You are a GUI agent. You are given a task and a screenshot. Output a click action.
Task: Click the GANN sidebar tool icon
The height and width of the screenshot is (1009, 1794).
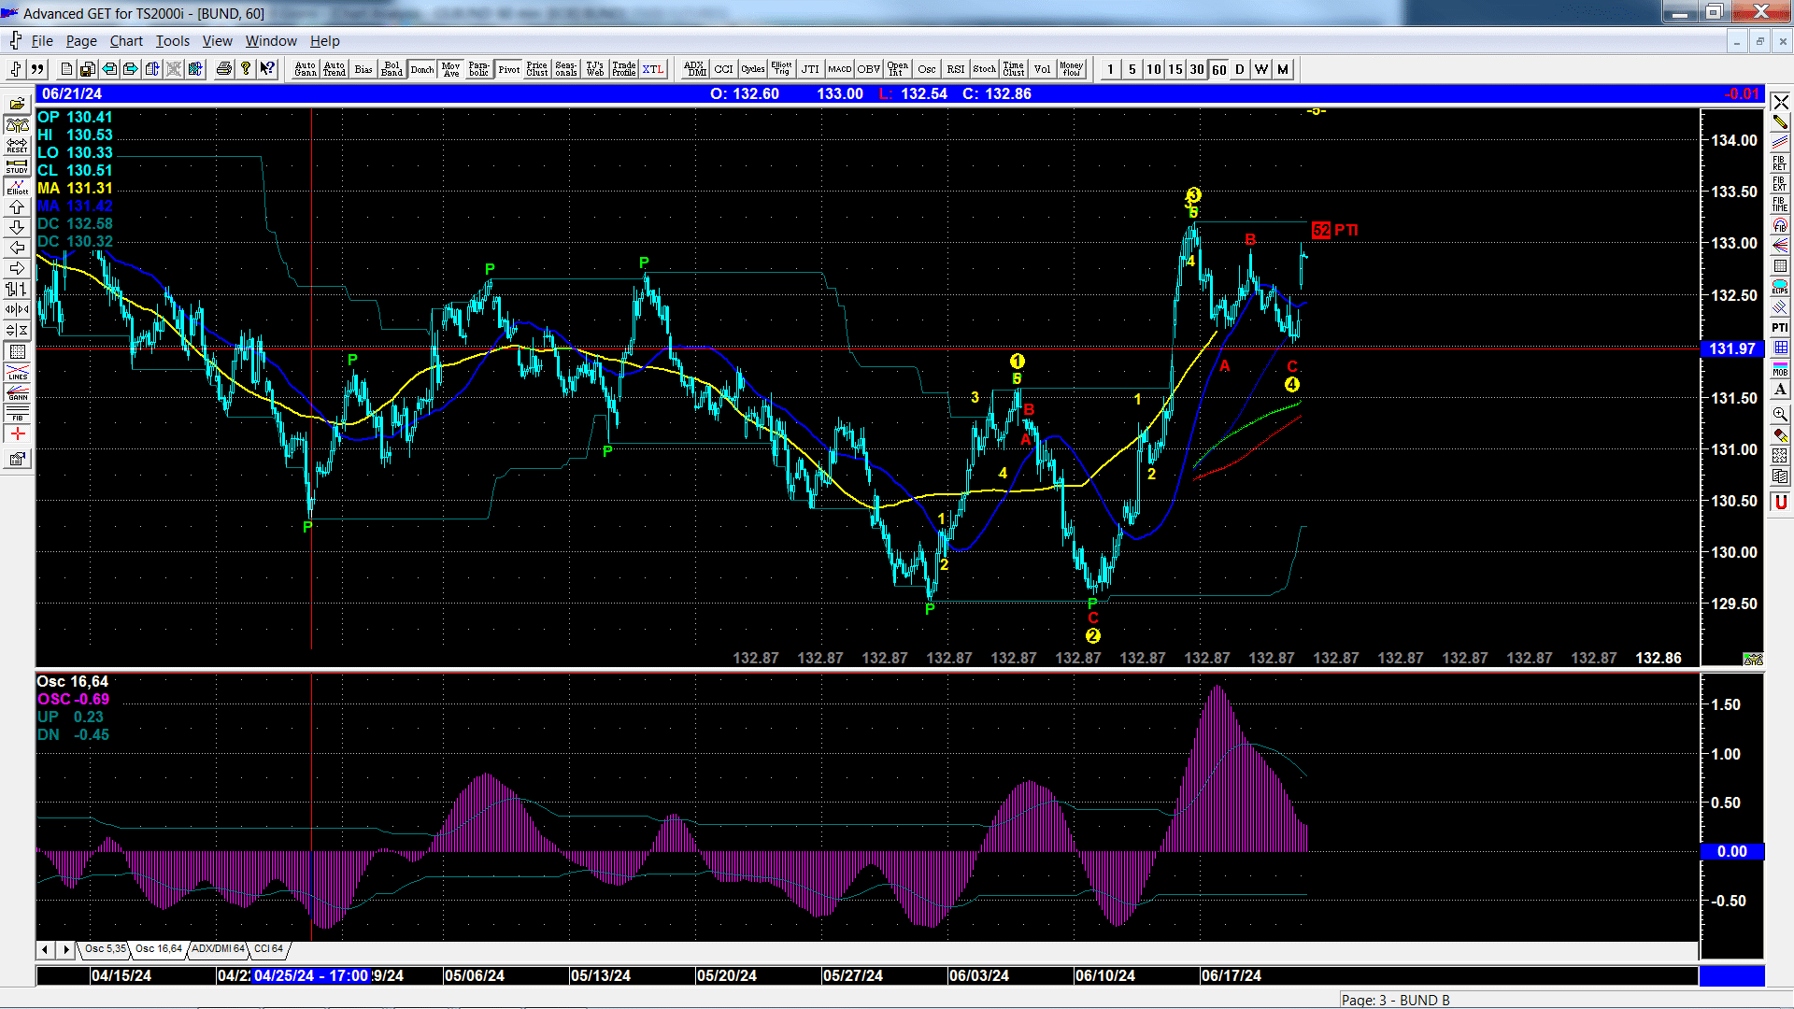[17, 392]
